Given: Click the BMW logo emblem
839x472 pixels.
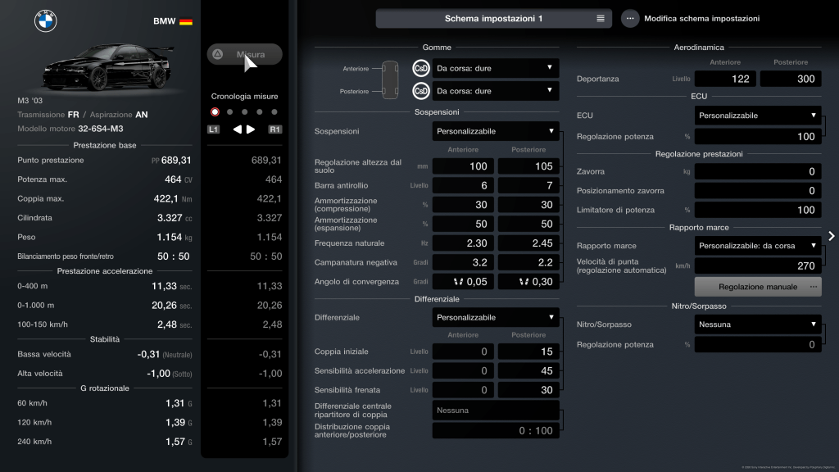Looking at the screenshot, I should point(46,21).
